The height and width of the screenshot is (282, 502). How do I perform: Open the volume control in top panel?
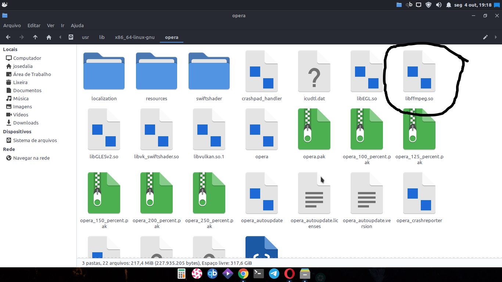point(438,5)
